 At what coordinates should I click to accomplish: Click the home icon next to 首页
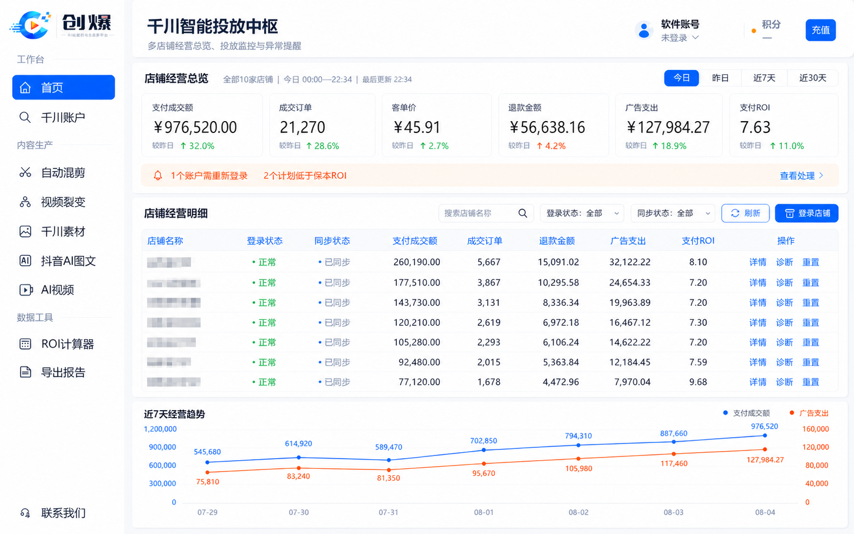(25, 87)
